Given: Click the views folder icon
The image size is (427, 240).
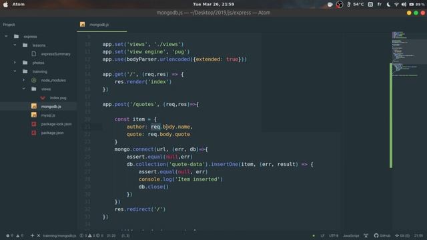Looking at the screenshot, I should (34, 89).
